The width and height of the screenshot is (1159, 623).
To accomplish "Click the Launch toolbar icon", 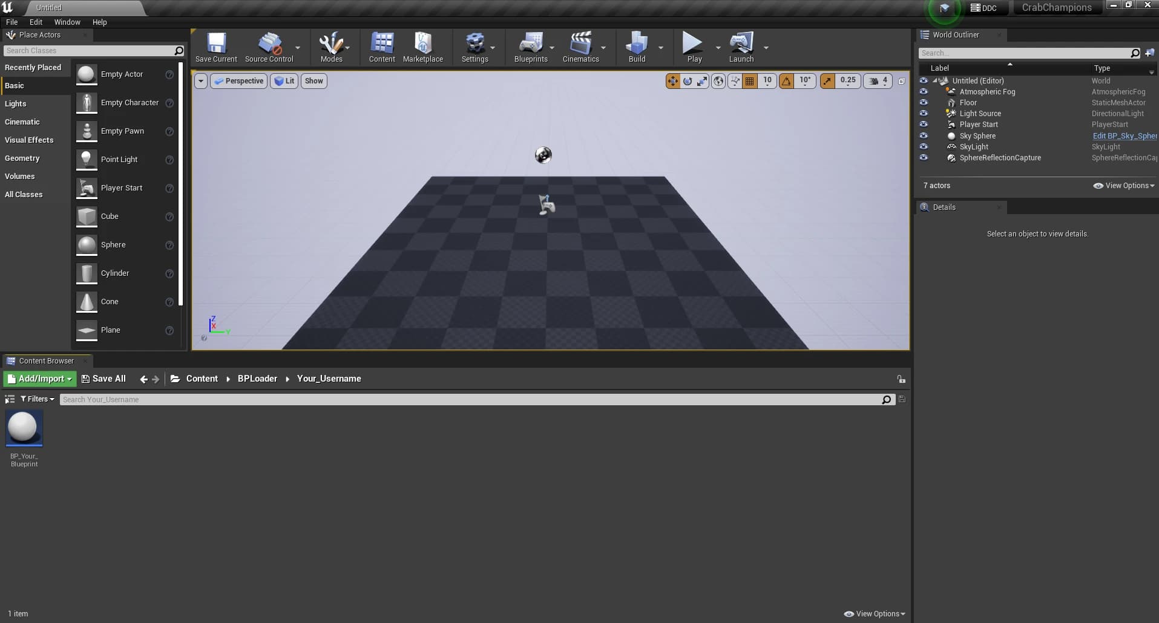I will (x=741, y=47).
